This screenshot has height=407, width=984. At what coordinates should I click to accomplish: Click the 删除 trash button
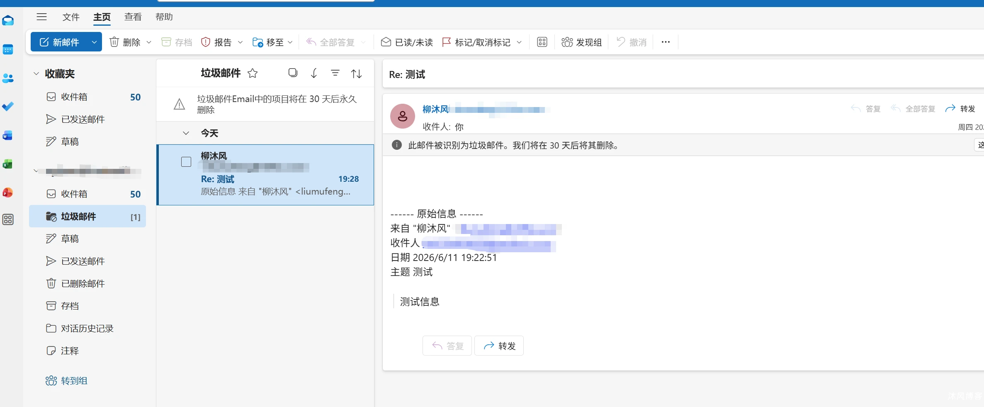pyautogui.click(x=125, y=42)
